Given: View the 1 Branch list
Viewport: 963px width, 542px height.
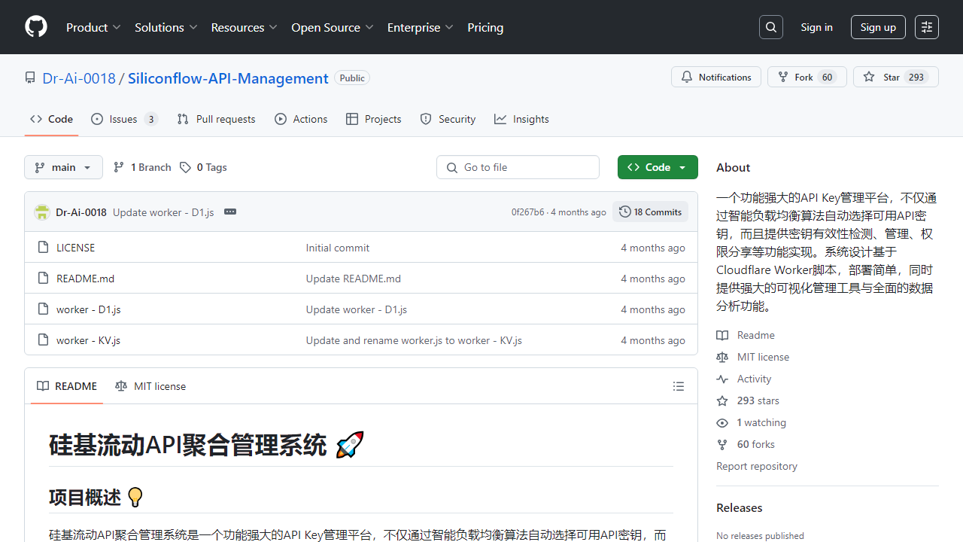Looking at the screenshot, I should click(142, 167).
